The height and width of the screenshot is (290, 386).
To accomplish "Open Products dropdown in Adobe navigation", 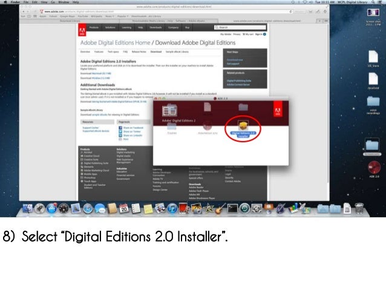I will pyautogui.click(x=94, y=27).
